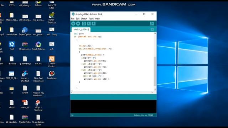
Task: Click 'Arduino Uno on COM3' status text
Action: point(143,115)
